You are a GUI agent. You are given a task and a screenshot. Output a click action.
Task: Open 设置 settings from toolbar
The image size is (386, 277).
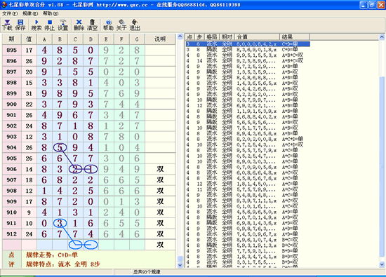coord(62,25)
